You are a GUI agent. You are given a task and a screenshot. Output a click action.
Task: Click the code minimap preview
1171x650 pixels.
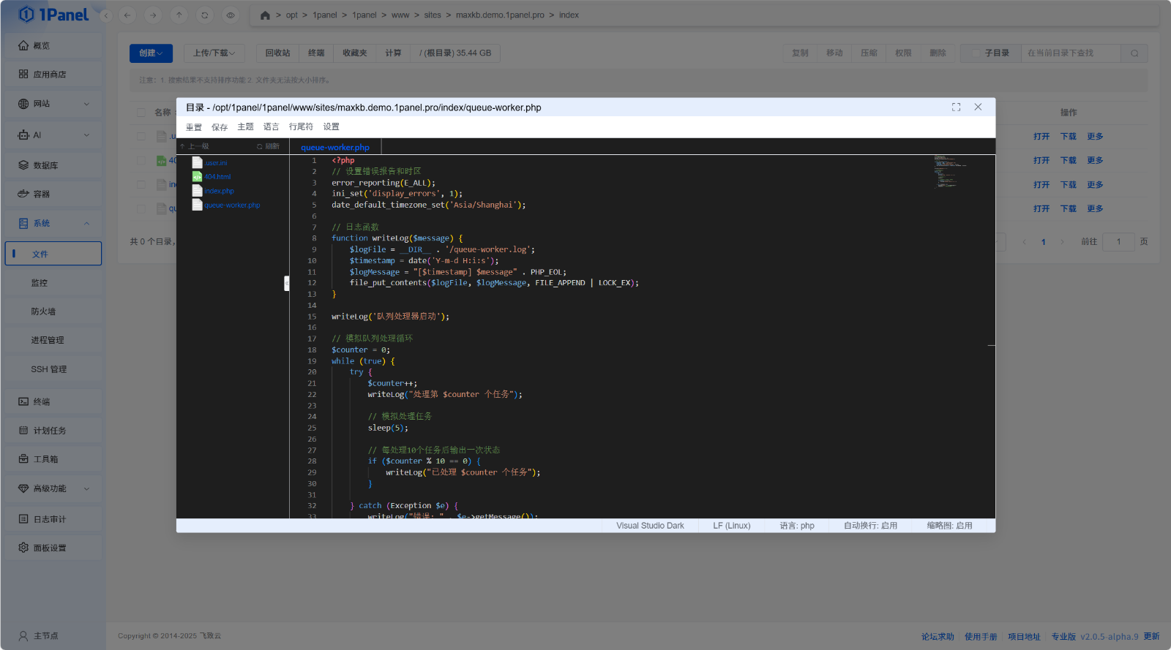point(949,171)
